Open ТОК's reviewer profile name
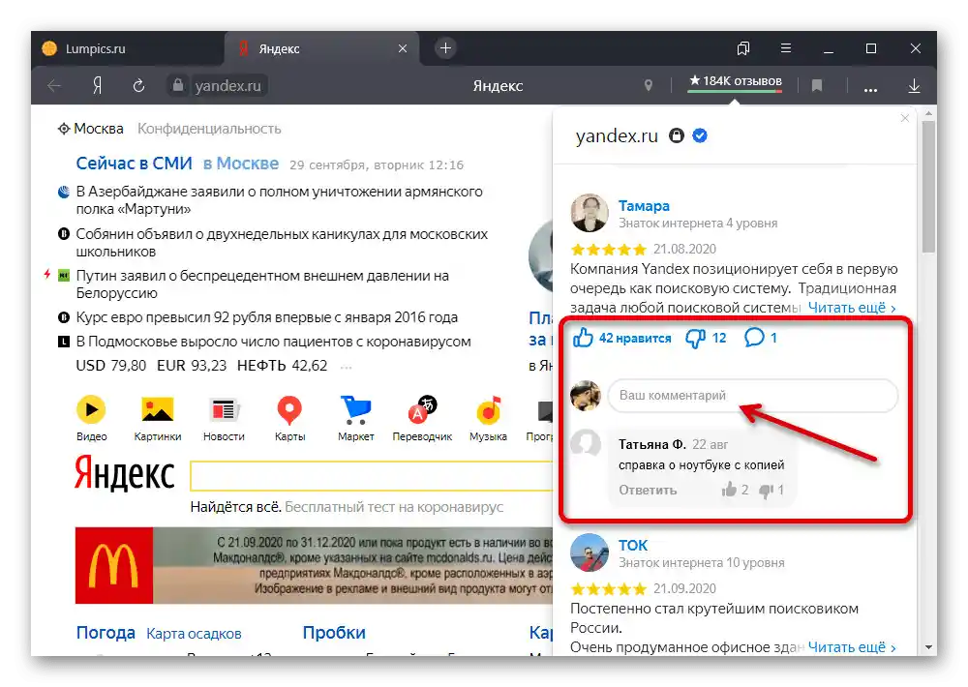Screen dimensions: 968x687 [x=633, y=545]
